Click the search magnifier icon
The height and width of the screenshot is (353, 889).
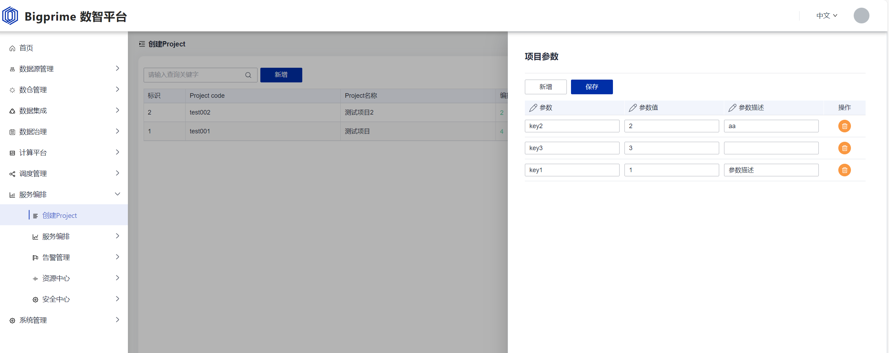pyautogui.click(x=248, y=75)
